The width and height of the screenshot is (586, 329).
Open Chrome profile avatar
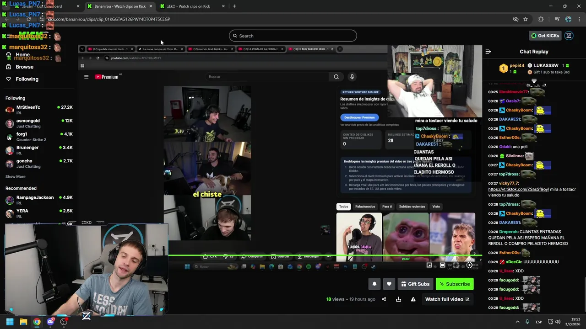(x=568, y=19)
